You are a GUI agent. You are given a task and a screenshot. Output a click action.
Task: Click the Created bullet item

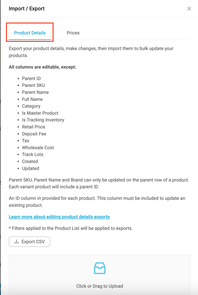pyautogui.click(x=30, y=161)
